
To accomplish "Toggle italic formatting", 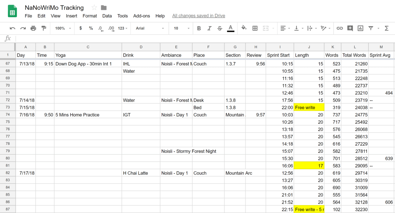I will point(210,28).
